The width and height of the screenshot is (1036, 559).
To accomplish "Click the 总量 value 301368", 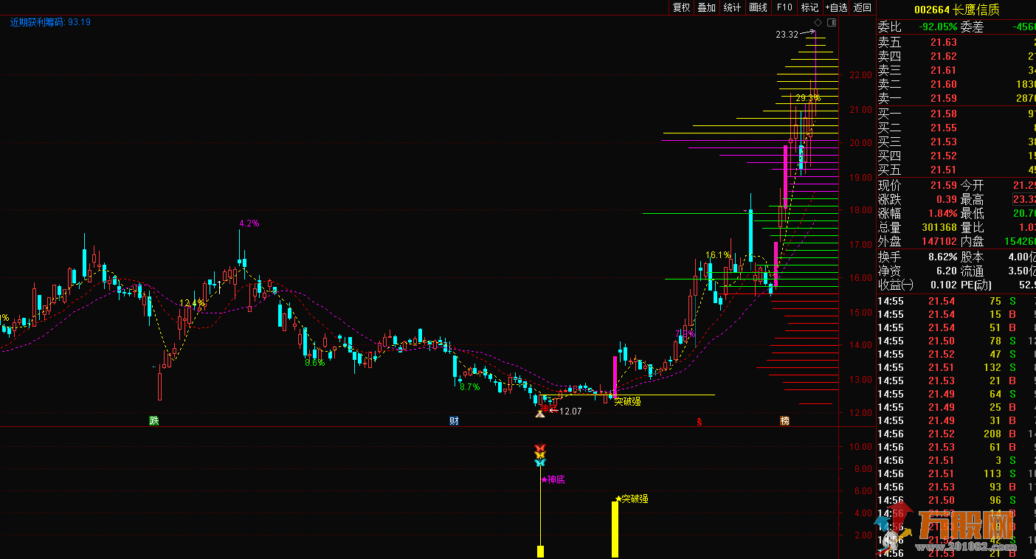I will (x=939, y=228).
